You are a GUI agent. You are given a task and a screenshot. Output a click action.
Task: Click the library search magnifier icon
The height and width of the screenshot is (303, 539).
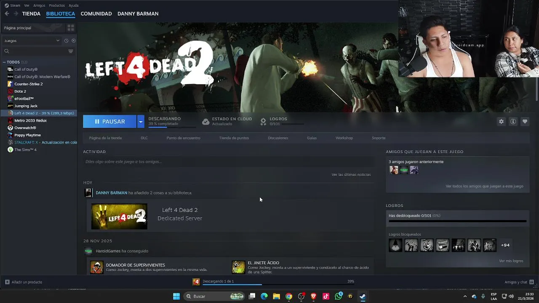point(7,51)
